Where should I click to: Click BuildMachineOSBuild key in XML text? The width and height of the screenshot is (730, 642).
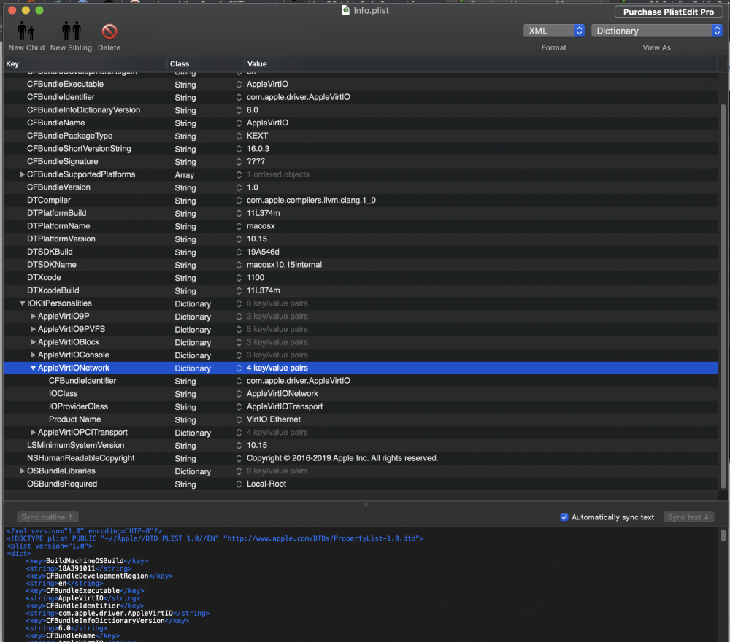pos(85,561)
